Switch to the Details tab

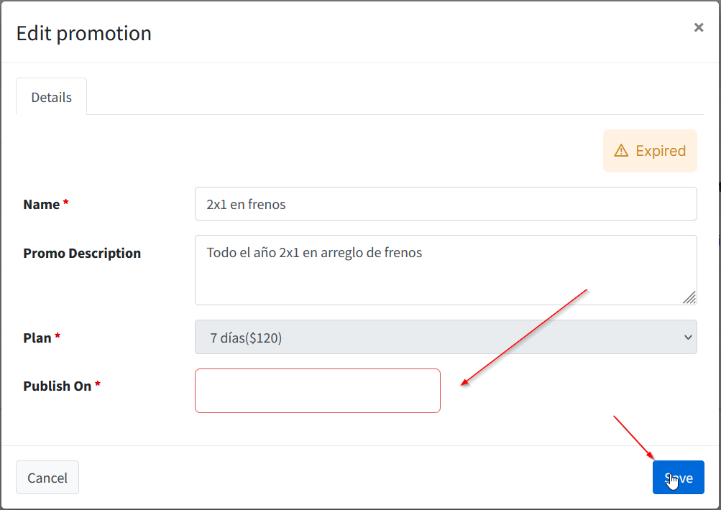tap(51, 96)
